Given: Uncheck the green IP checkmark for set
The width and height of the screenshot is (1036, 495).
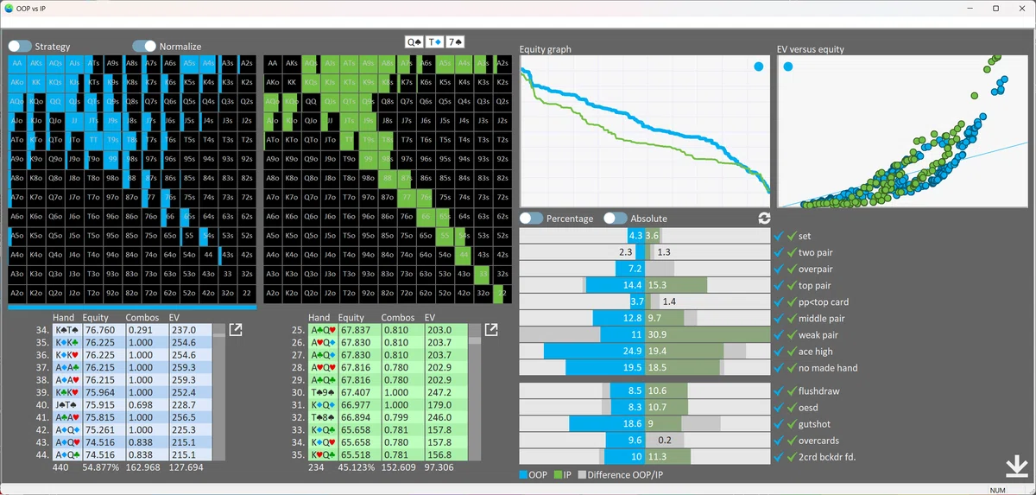Looking at the screenshot, I should click(792, 237).
